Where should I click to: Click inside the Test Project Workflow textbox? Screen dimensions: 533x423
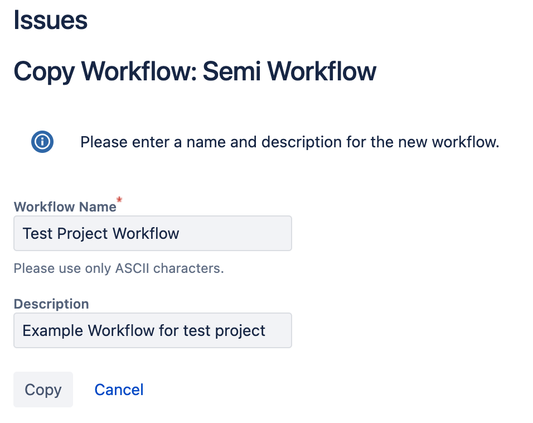point(152,233)
